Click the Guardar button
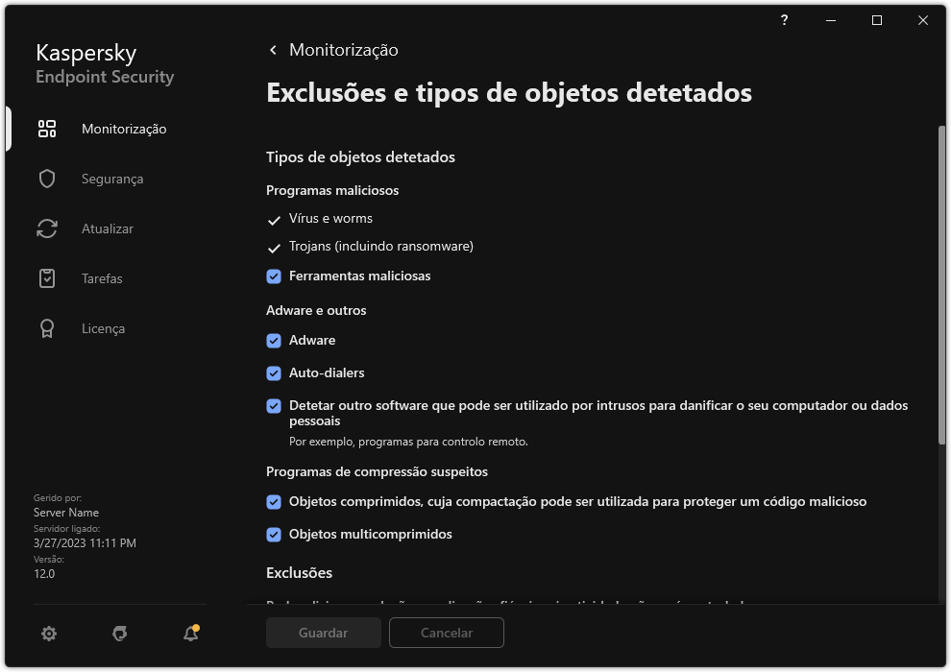The image size is (951, 672). (323, 633)
